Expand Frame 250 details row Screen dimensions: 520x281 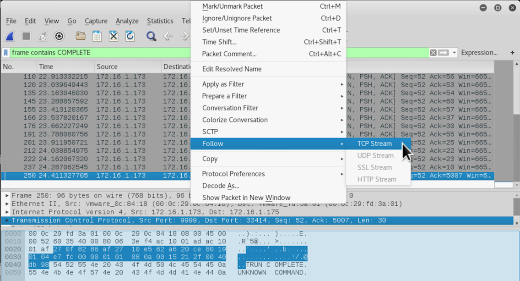tap(6, 195)
